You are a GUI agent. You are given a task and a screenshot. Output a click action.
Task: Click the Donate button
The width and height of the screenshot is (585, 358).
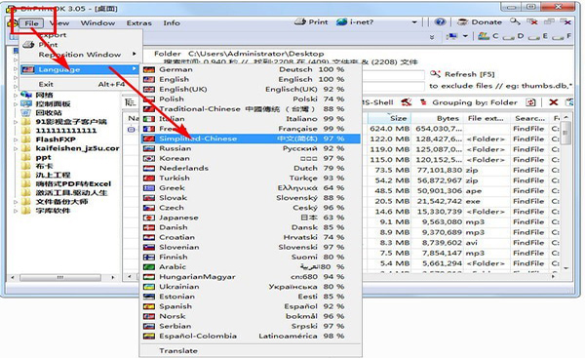[480, 22]
